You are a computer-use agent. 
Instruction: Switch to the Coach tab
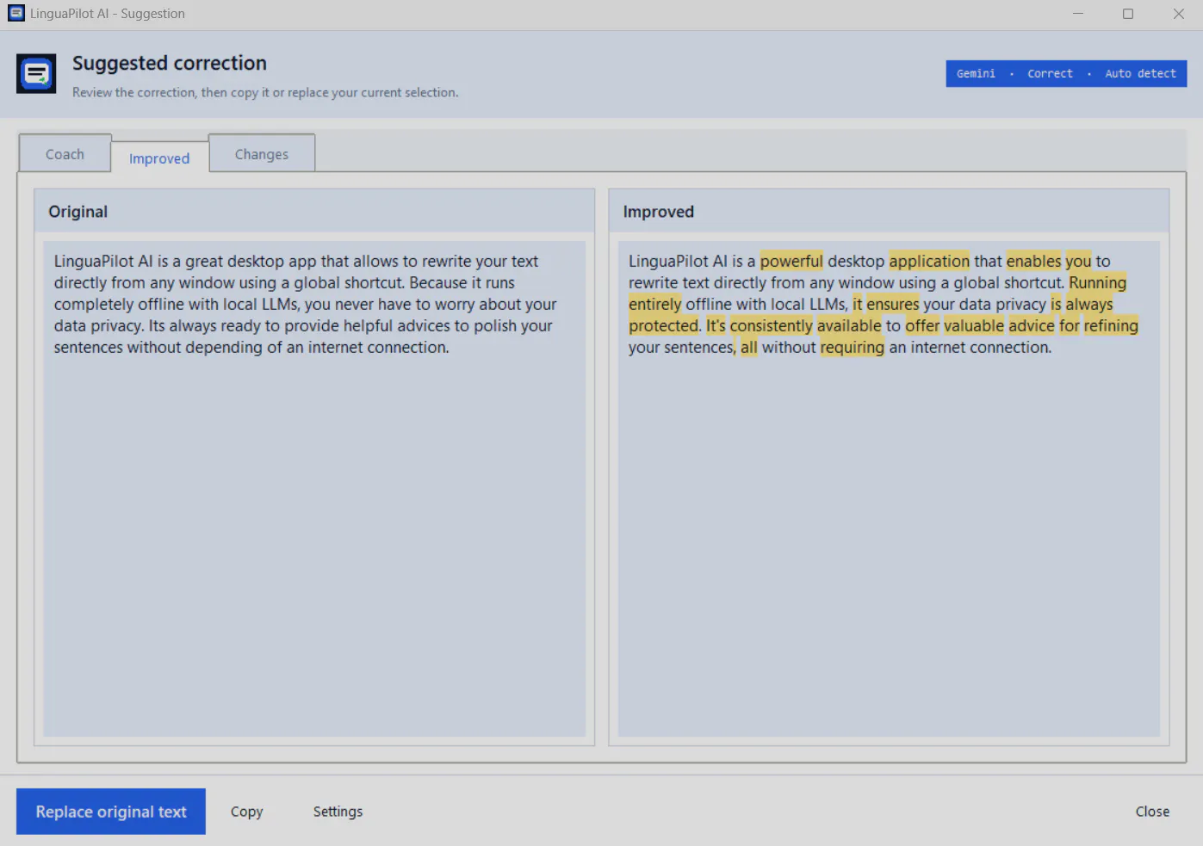(x=65, y=153)
